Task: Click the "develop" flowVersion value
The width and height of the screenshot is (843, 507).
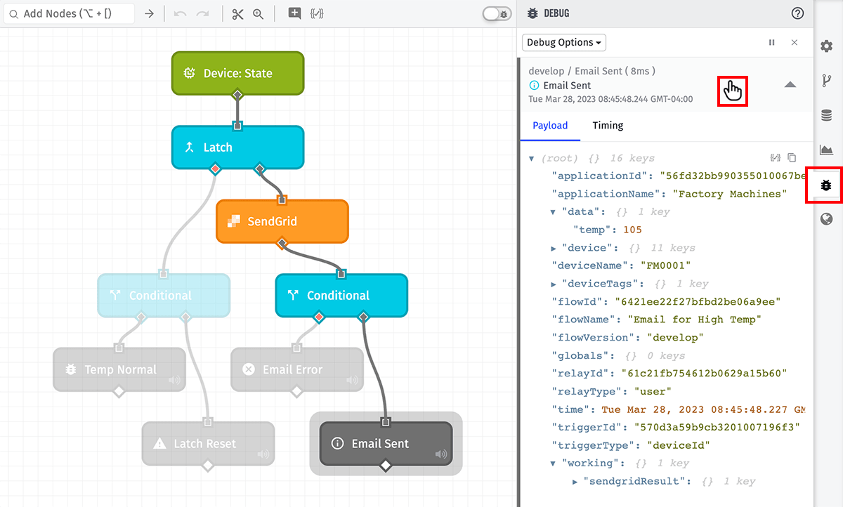Action: click(x=675, y=338)
